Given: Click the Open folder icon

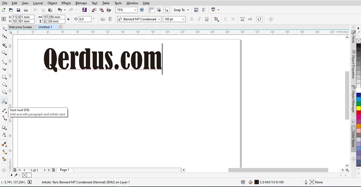Looking at the screenshot, I should click(x=11, y=10).
